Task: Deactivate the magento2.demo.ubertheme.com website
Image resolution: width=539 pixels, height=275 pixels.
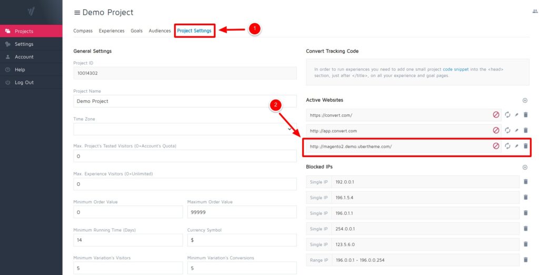Action: (496, 146)
